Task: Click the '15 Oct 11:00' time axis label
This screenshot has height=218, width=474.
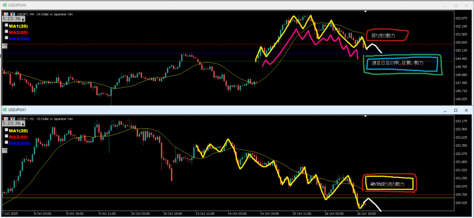Action: (x=302, y=213)
